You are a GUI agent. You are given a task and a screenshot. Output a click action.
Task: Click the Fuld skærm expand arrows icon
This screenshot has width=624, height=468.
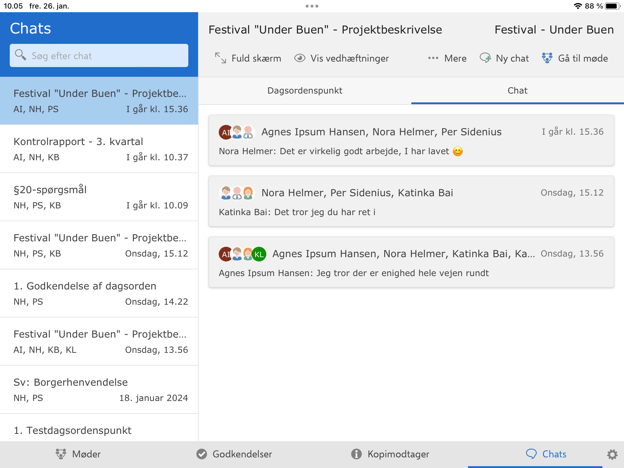tap(220, 58)
